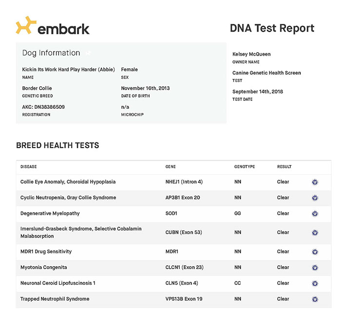Click the BREED HEALTH TESTS heading

(x=58, y=145)
